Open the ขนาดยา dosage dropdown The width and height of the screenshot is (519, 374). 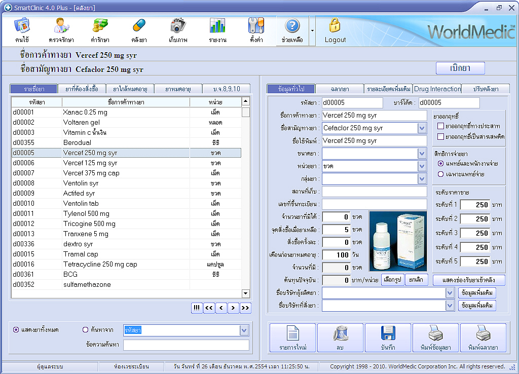(x=422, y=154)
